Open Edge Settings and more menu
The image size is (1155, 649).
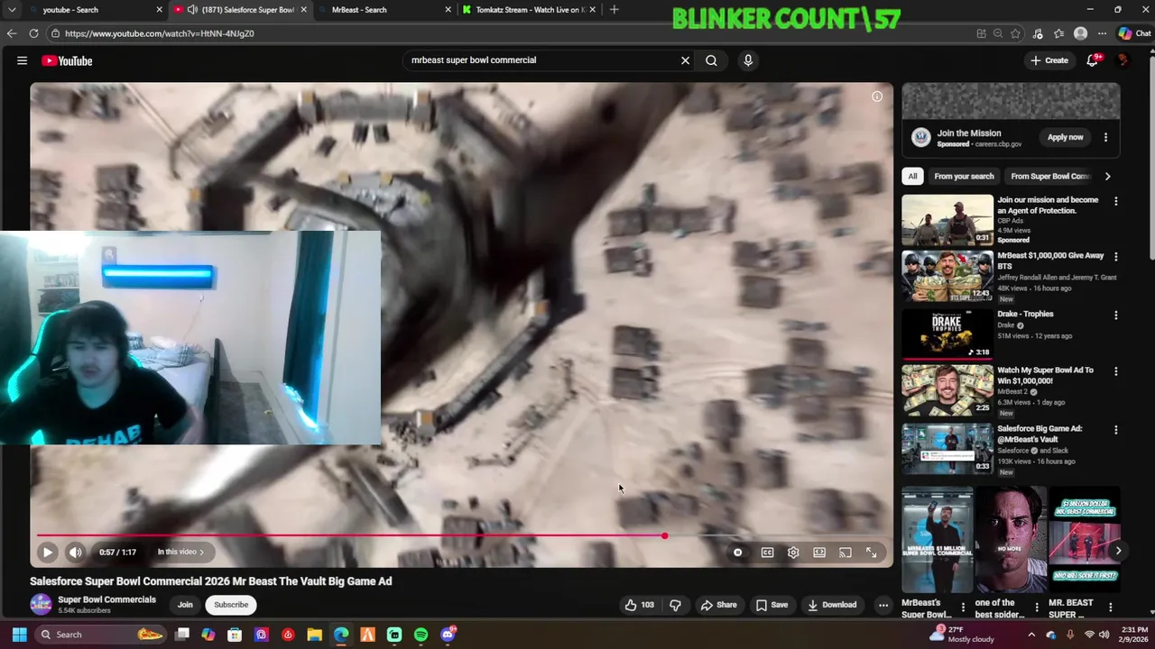(1104, 33)
